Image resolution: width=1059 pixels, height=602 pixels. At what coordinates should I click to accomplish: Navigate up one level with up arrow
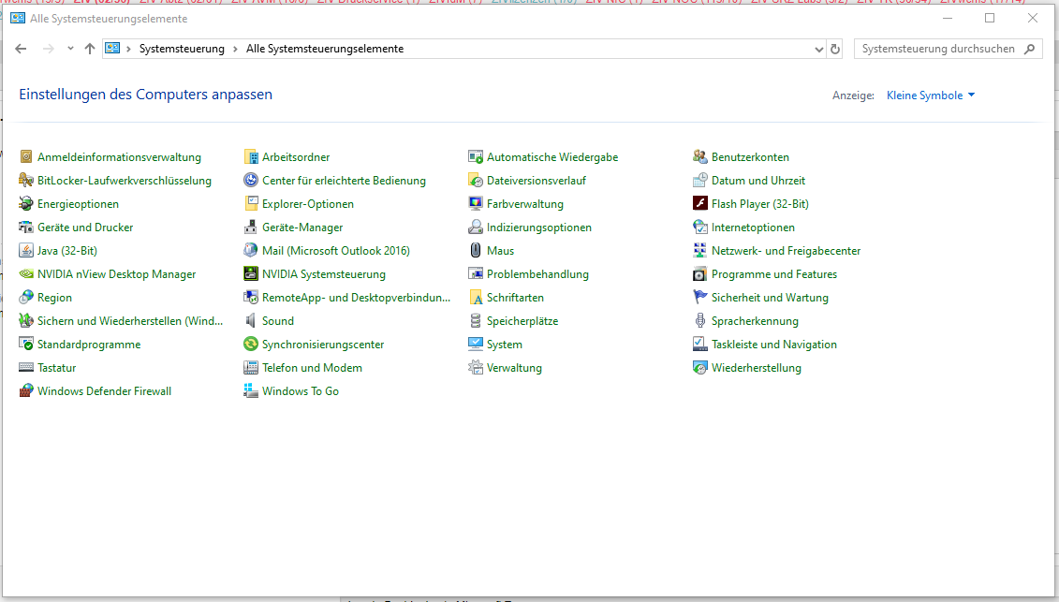click(90, 49)
